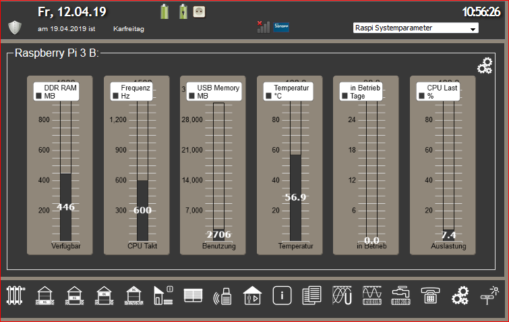509x322 pixels.
Task: Toggle the CPU Last % checkbox
Action: click(421, 97)
